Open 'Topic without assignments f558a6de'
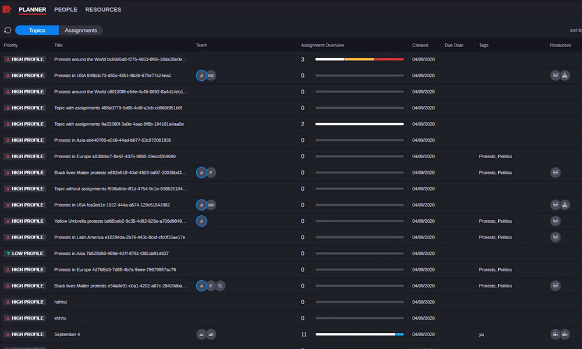 pyautogui.click(x=120, y=189)
